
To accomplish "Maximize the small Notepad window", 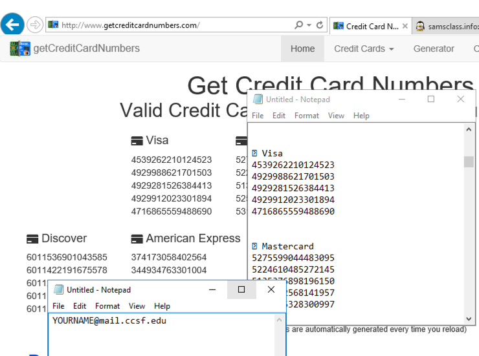I will [241, 289].
